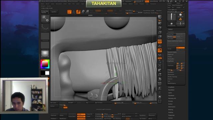Toggle Solo mode on right shelf

click(x=160, y=97)
